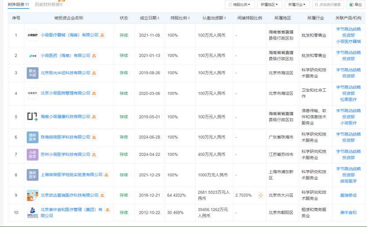Click the 微荷医学 logo of 珠海微荷医学科技有限公司
This screenshot has height=227, width=367.
pyautogui.click(x=33, y=137)
